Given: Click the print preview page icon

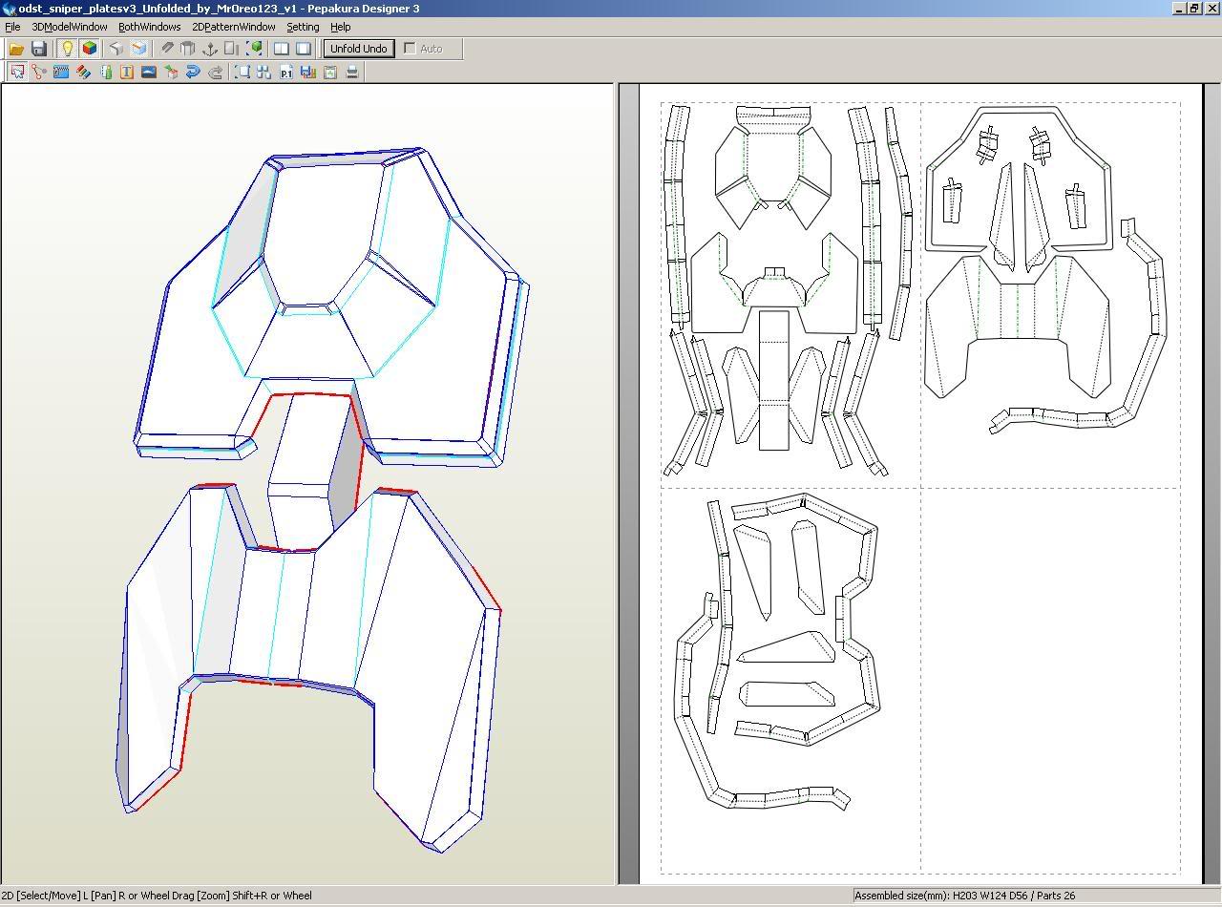Looking at the screenshot, I should [330, 72].
